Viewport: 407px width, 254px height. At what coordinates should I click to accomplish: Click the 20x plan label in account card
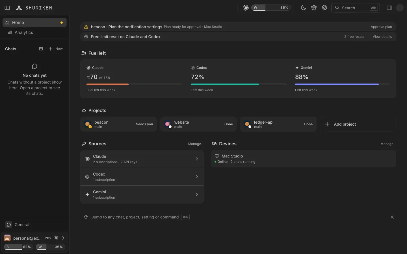pyautogui.click(x=48, y=238)
